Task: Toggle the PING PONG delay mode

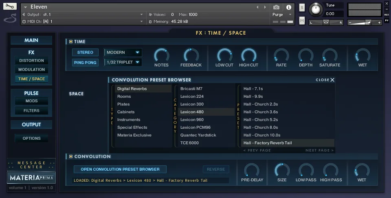Action: pyautogui.click(x=85, y=62)
